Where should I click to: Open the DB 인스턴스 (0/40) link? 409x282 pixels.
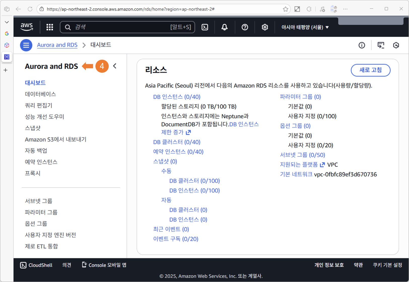pos(177,97)
